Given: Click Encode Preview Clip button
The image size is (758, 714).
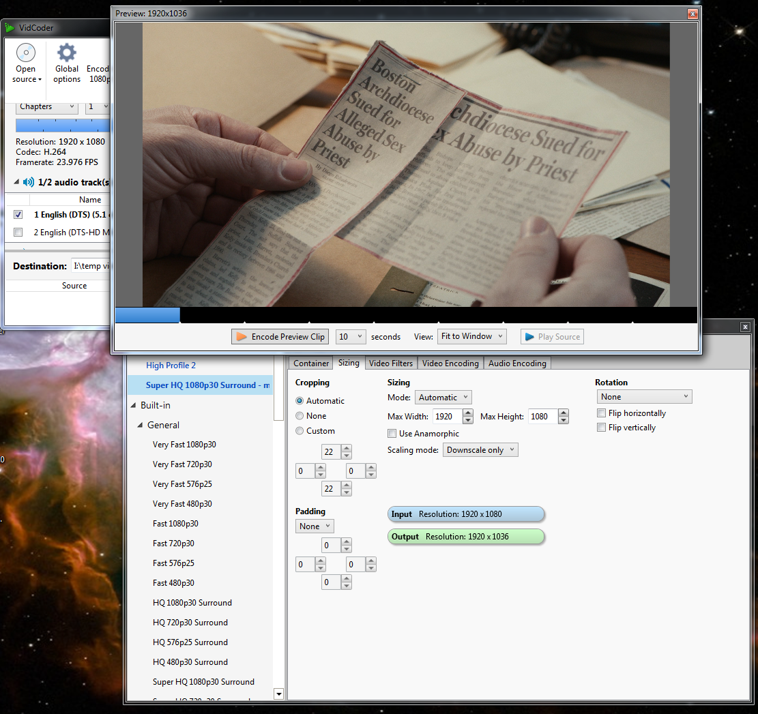Looking at the screenshot, I should [280, 337].
